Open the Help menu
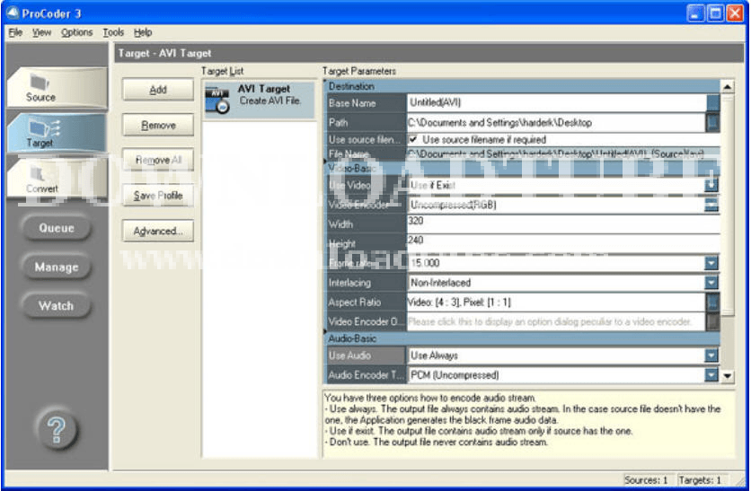The width and height of the screenshot is (751, 491). tap(143, 32)
